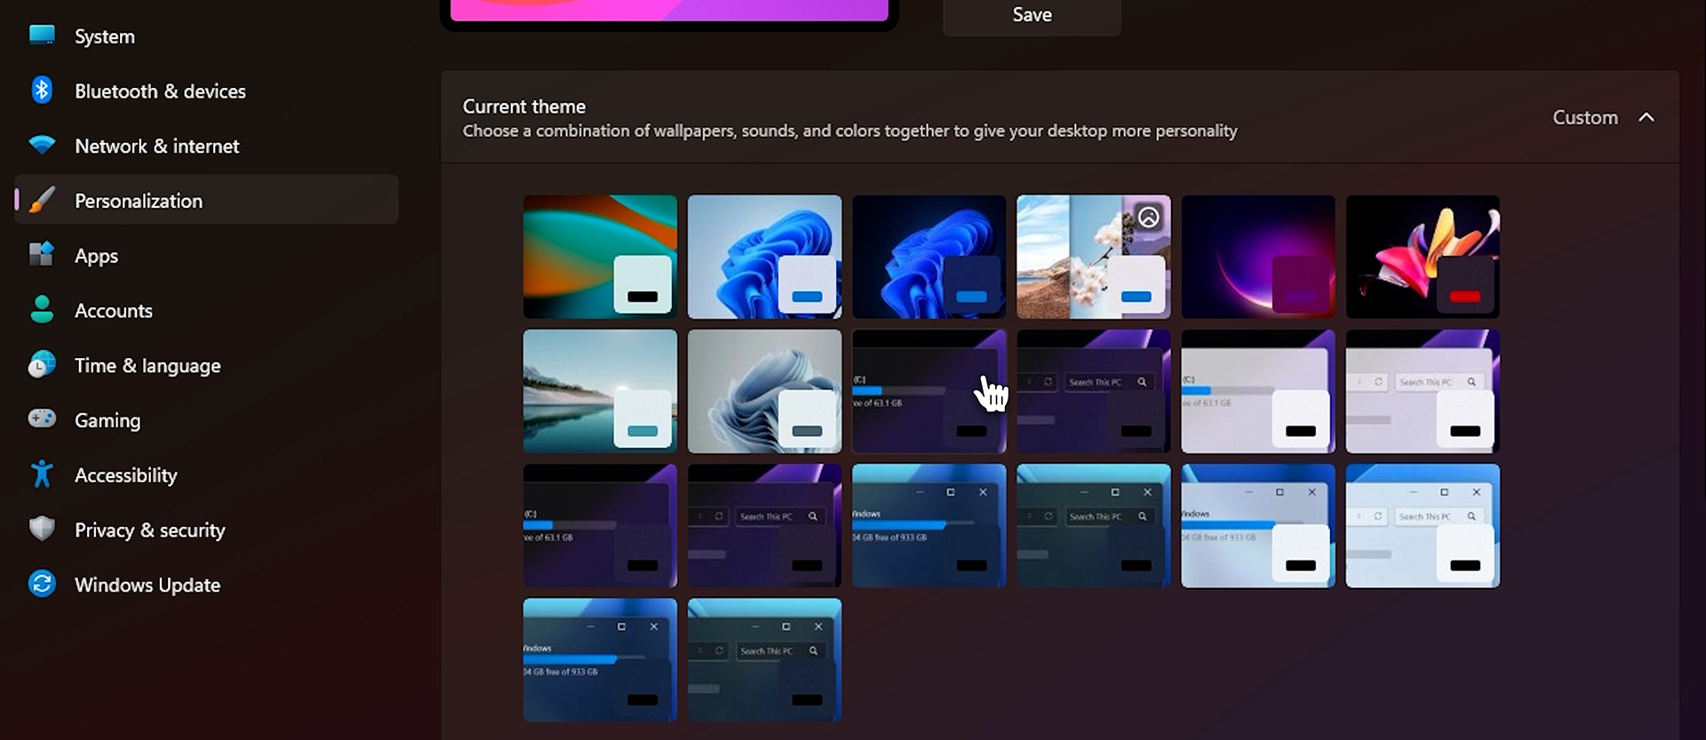Click the Privacy & security shield icon
Viewport: 1706px width, 740px height.
pyautogui.click(x=42, y=529)
